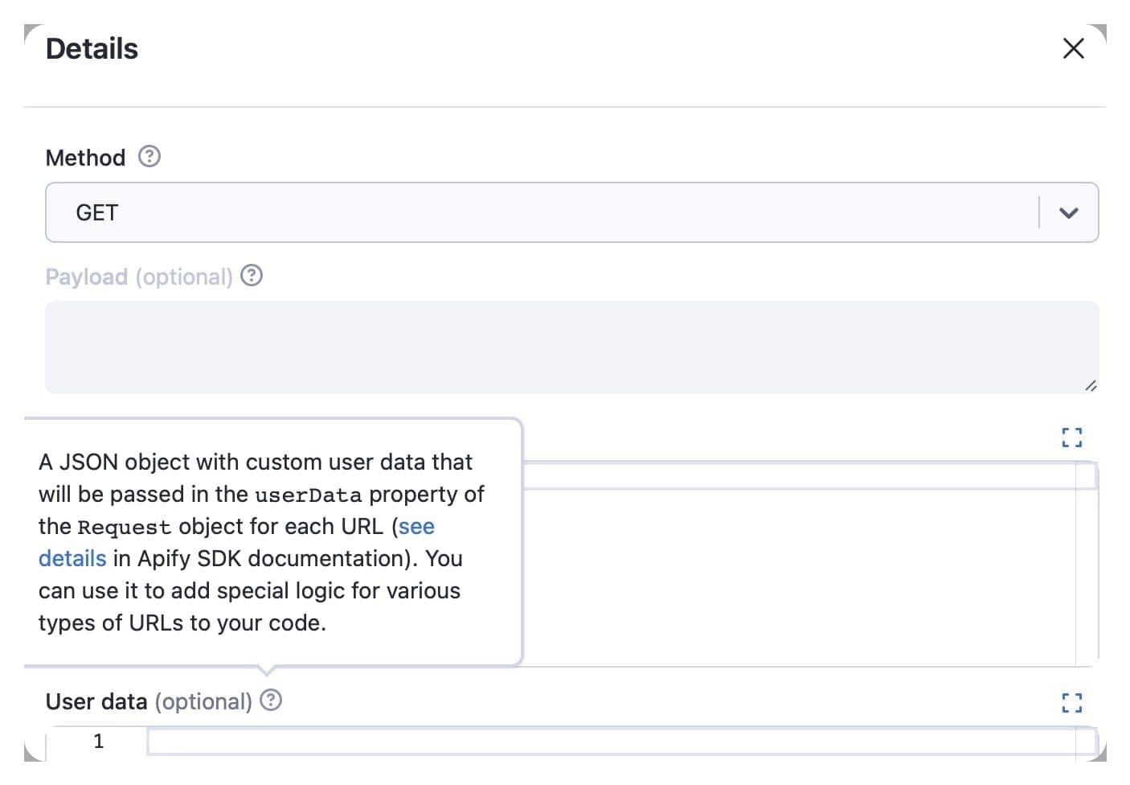Screen dimensions: 1130x785
Task: Click the fullscreen brackets icon above the editor
Action: click(x=1071, y=437)
